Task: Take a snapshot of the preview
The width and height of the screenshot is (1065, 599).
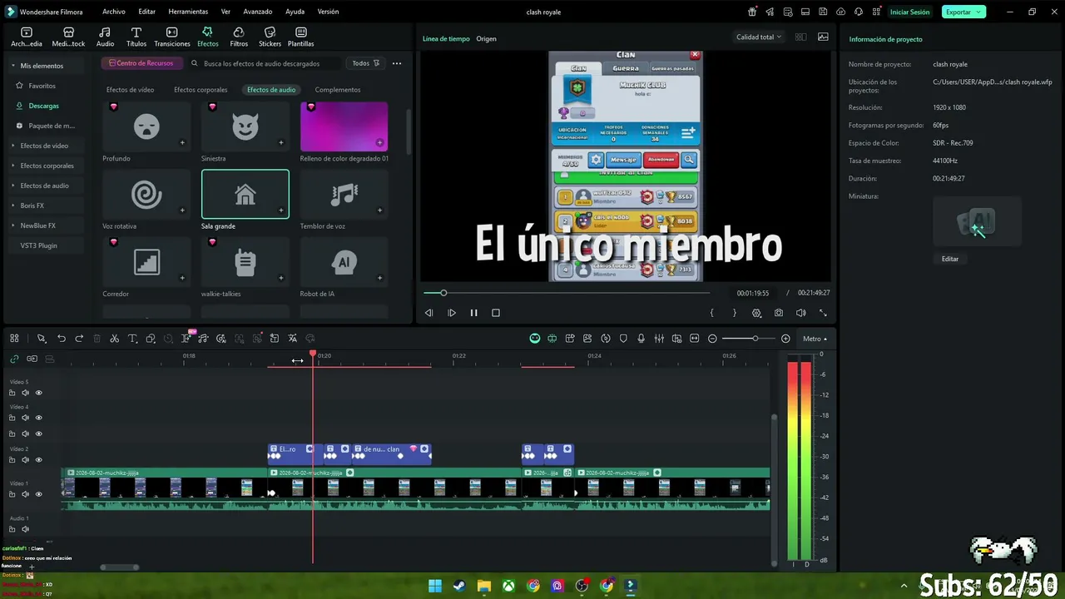Action: click(x=779, y=313)
